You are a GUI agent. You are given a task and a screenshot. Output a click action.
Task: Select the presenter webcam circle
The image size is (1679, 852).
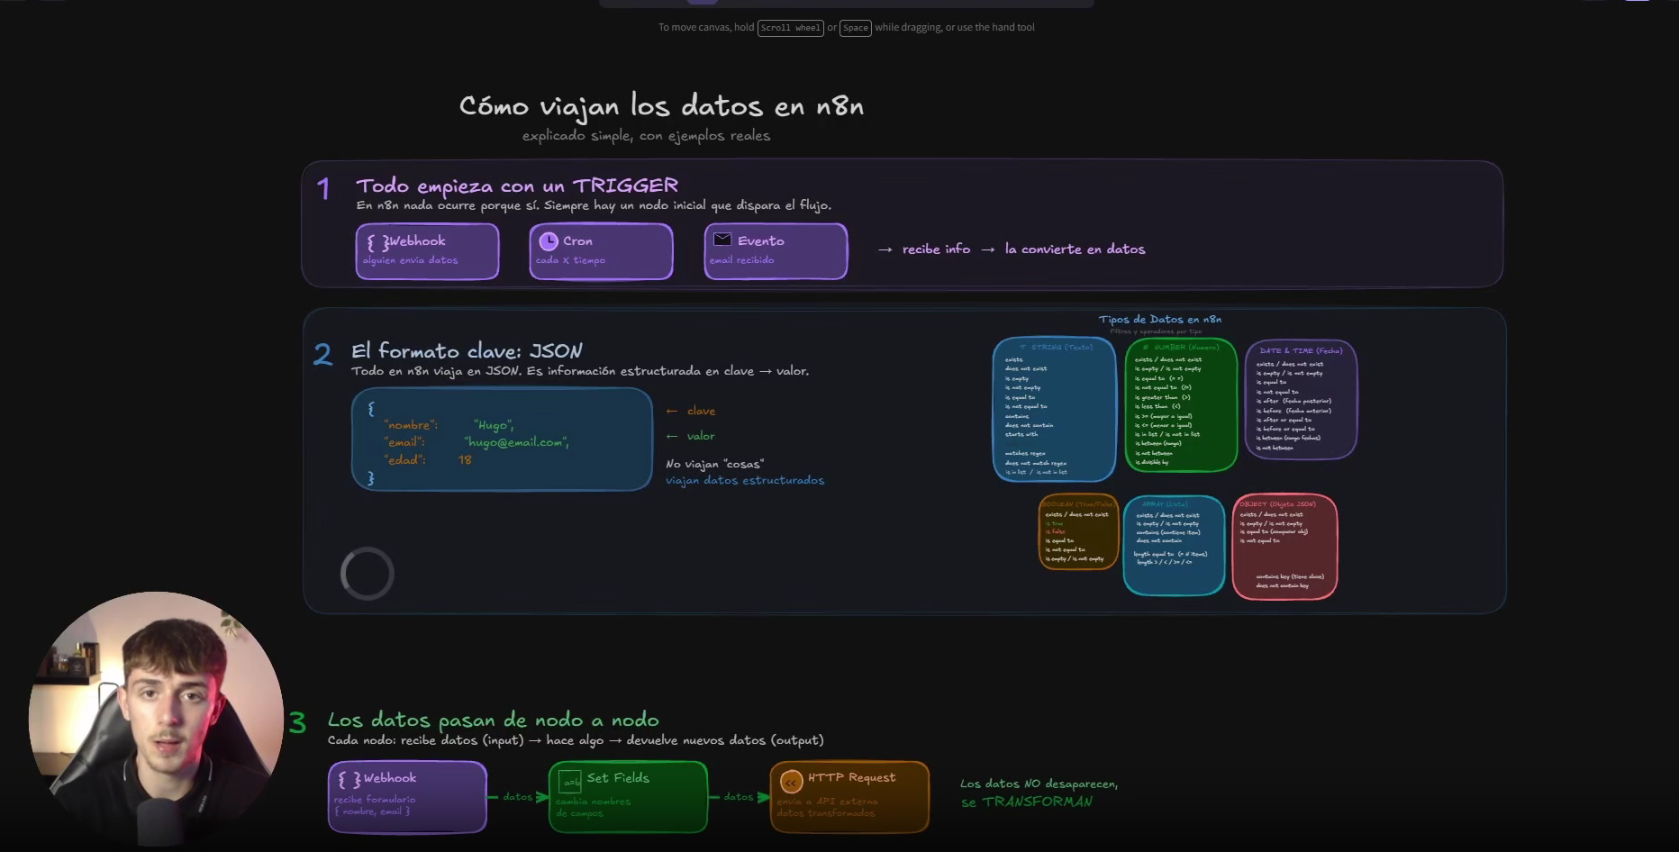point(156,719)
